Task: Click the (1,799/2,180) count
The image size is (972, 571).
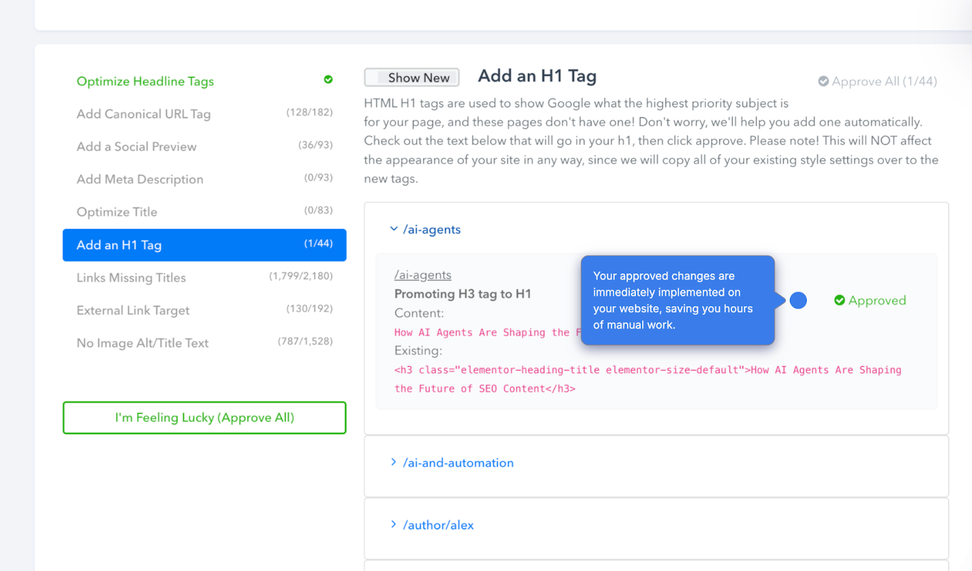Action: click(x=301, y=276)
